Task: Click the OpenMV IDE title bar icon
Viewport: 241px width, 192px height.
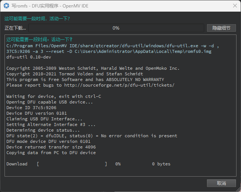Action: click(6, 6)
